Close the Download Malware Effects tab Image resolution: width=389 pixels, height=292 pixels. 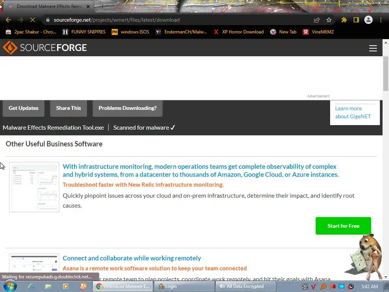click(x=88, y=6)
